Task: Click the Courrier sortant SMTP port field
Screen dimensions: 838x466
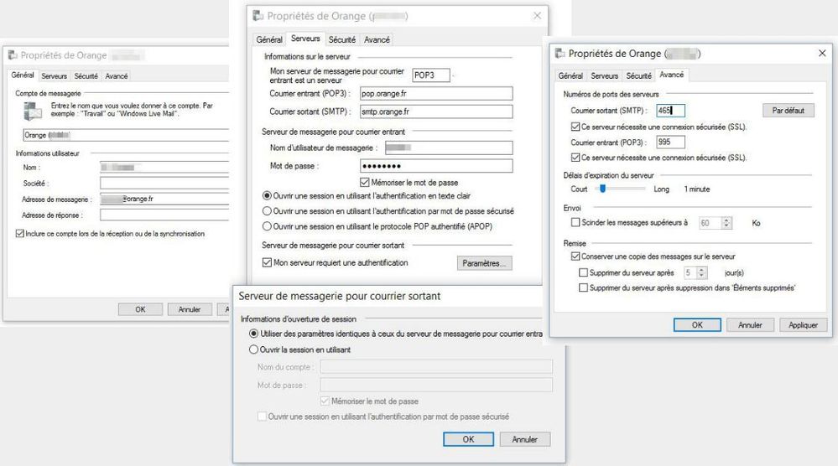Action: 670,110
